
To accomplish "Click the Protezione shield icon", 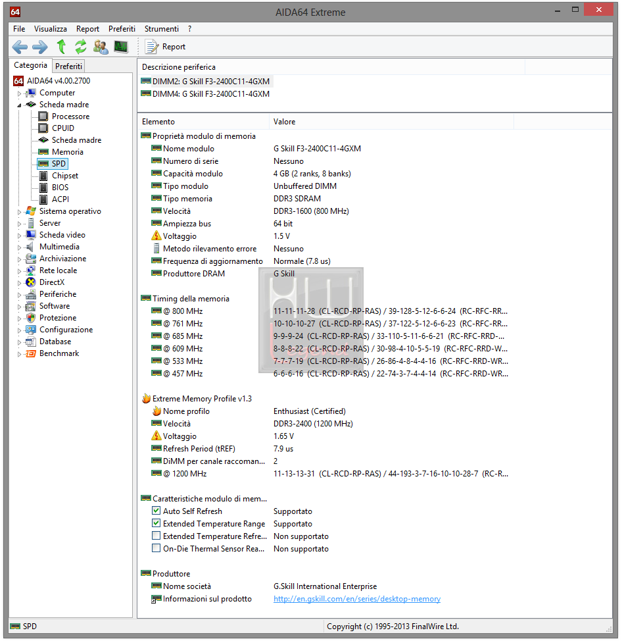I will point(31,318).
